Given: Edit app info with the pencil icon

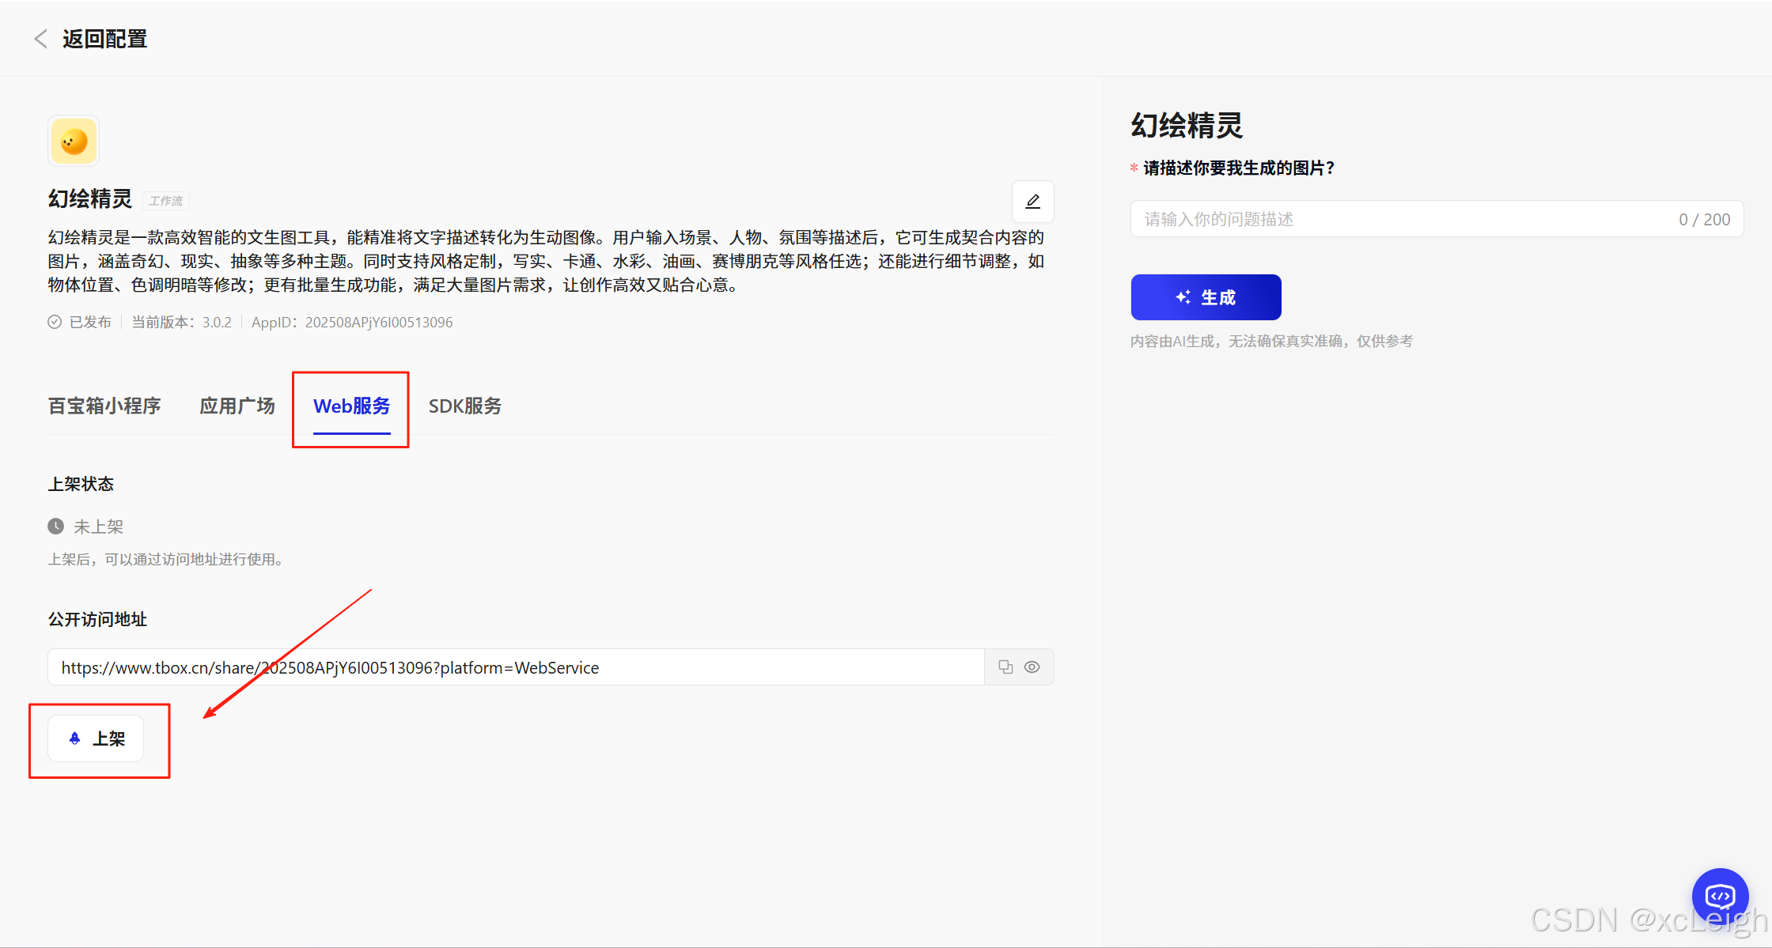Looking at the screenshot, I should point(1032,202).
